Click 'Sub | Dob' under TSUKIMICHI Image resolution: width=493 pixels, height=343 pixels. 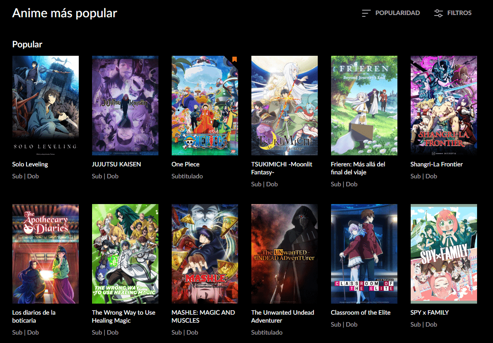click(x=264, y=184)
